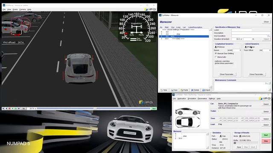Click Paste in the Maneuver step toolbar

click(184, 90)
